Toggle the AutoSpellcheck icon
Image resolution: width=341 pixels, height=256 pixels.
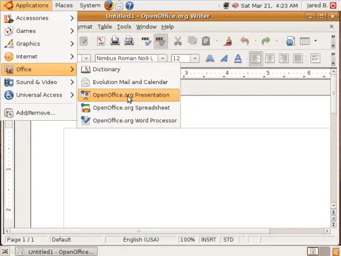click(161, 41)
